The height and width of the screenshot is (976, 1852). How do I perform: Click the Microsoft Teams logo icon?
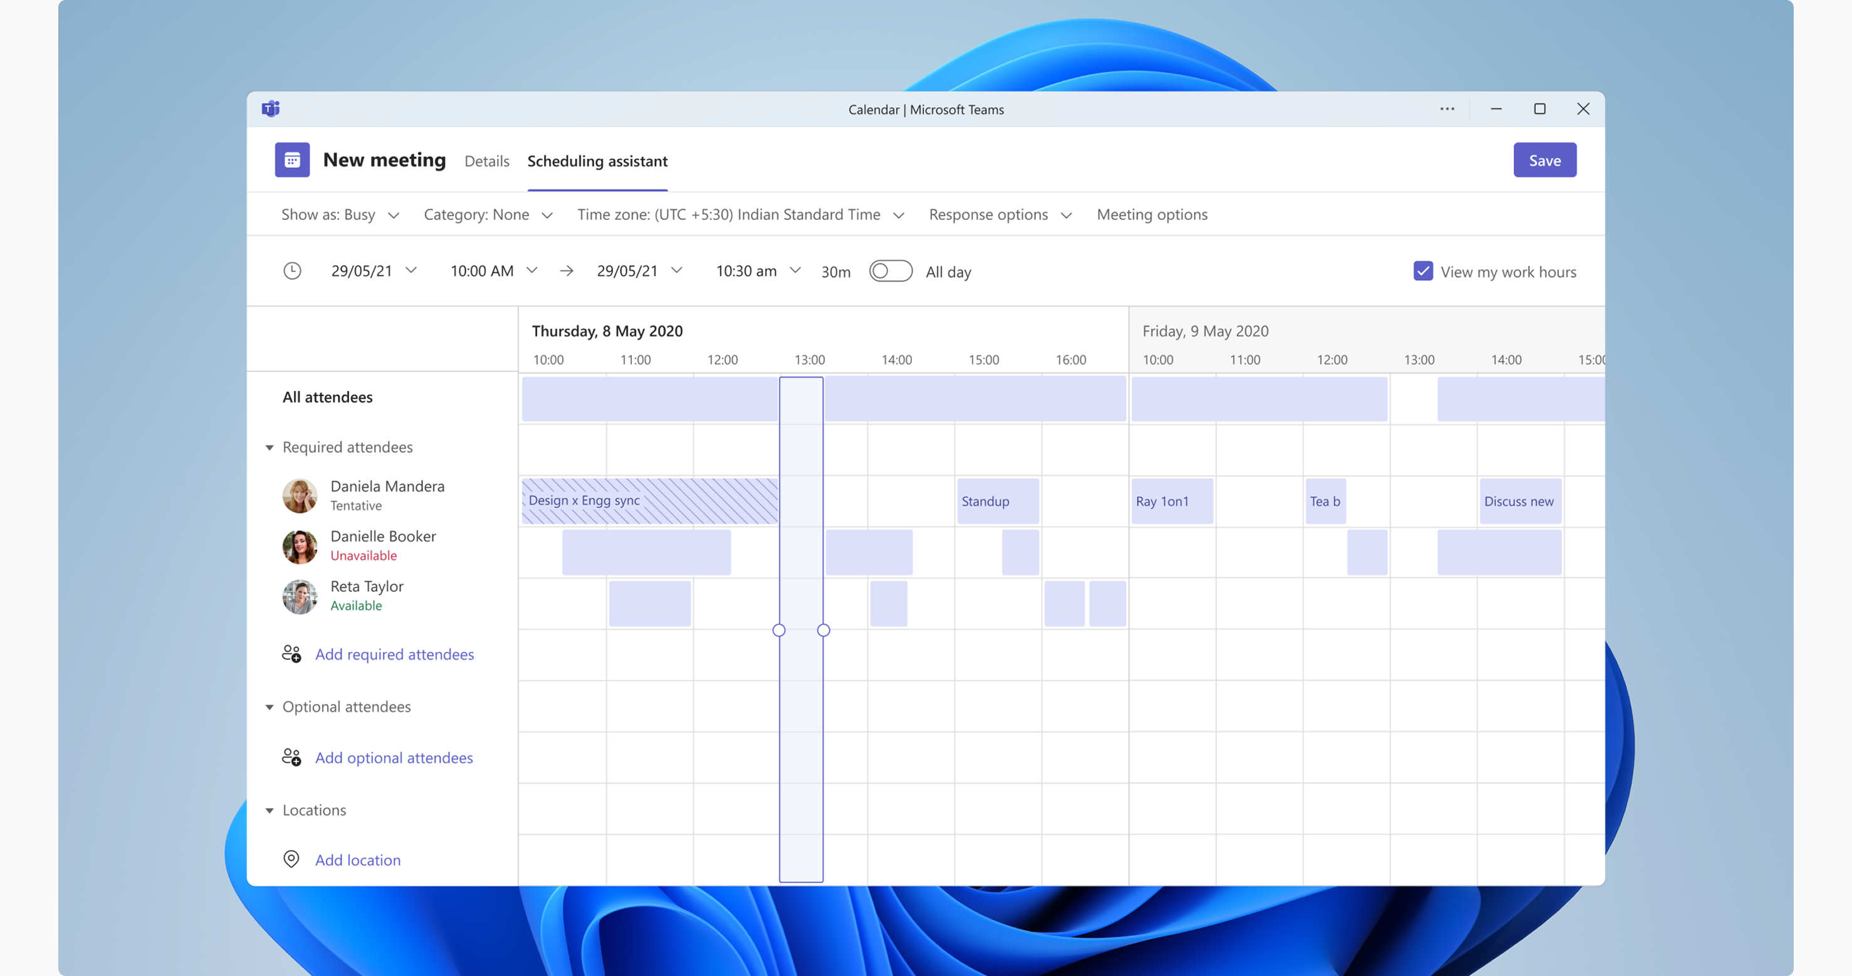270,108
